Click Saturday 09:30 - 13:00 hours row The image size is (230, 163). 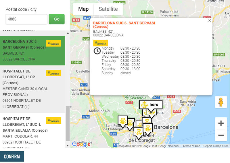121,69
